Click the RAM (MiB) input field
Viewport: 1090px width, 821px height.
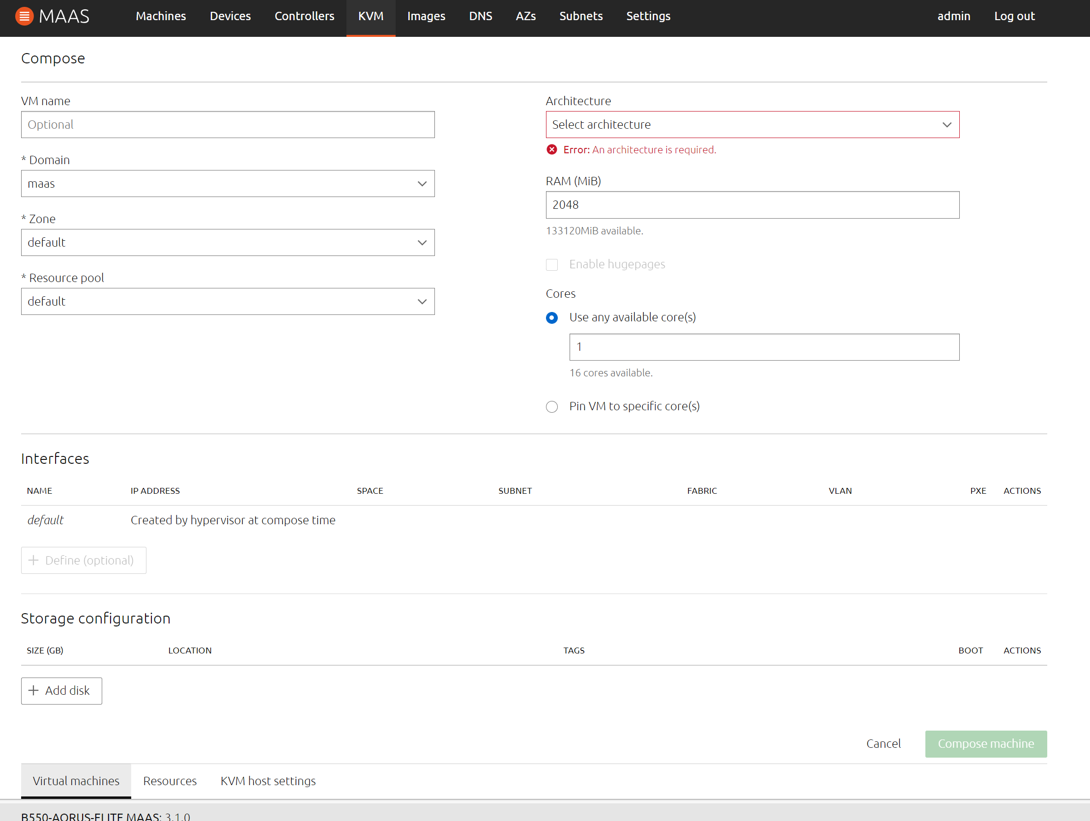click(x=752, y=205)
